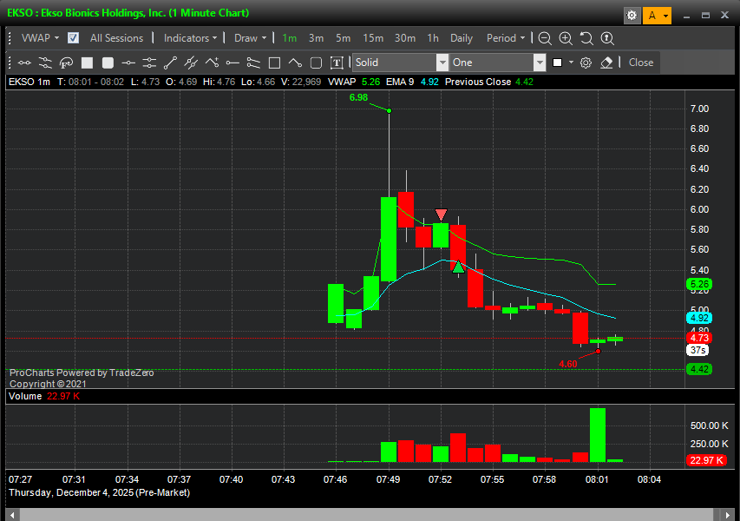This screenshot has width=740, height=521.
Task: Toggle the All Sessions checkbox
Action: pyautogui.click(x=73, y=38)
